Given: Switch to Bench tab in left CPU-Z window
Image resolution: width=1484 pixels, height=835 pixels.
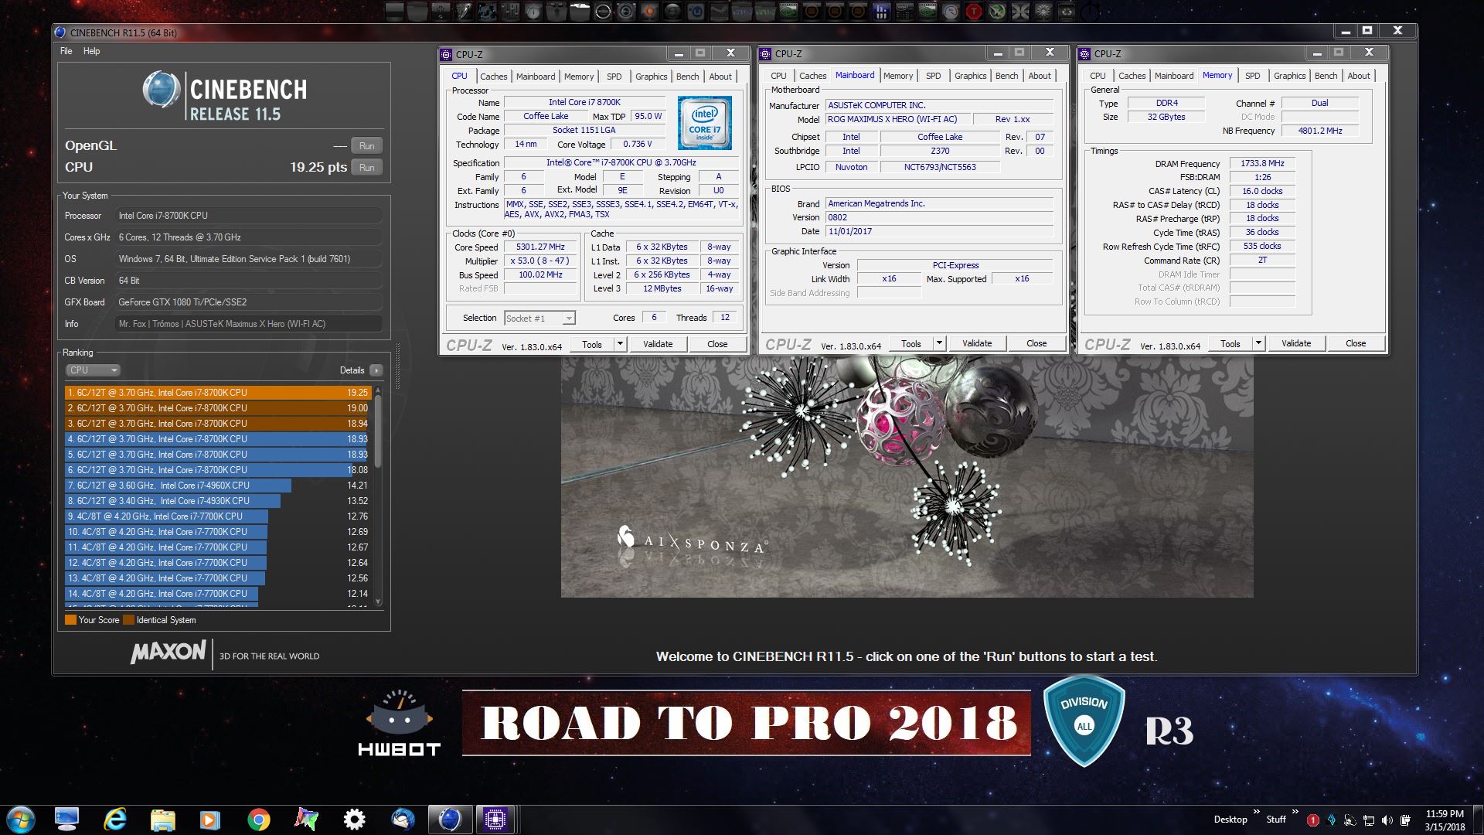Looking at the screenshot, I should click(x=687, y=77).
